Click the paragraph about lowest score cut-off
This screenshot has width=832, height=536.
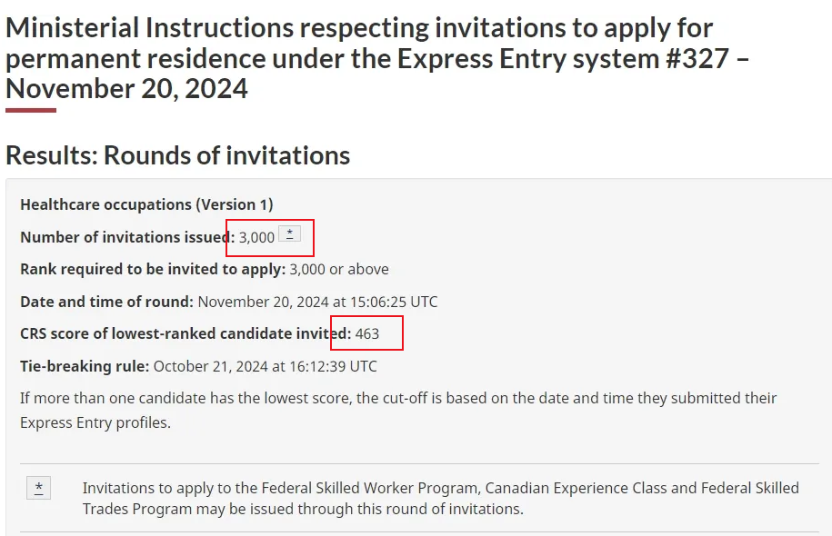pyautogui.click(x=398, y=398)
